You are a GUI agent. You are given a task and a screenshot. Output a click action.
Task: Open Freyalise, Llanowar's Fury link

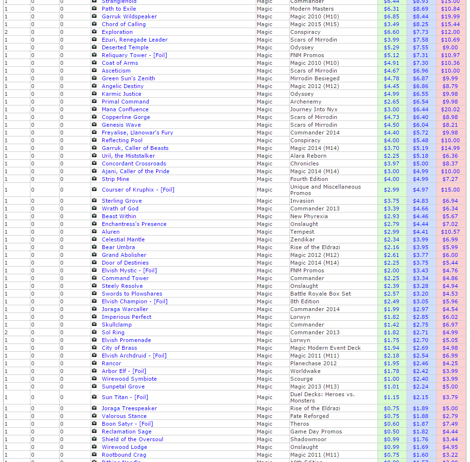[x=137, y=133]
